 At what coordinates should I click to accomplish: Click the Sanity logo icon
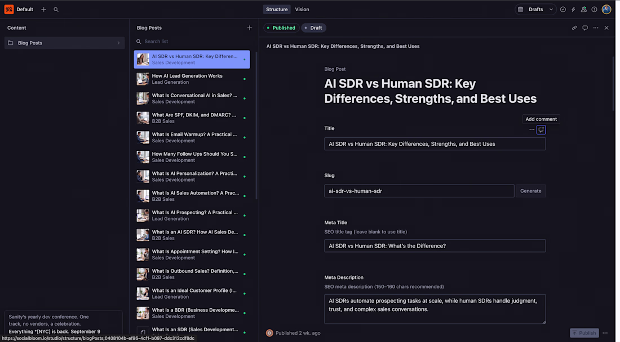8,10
